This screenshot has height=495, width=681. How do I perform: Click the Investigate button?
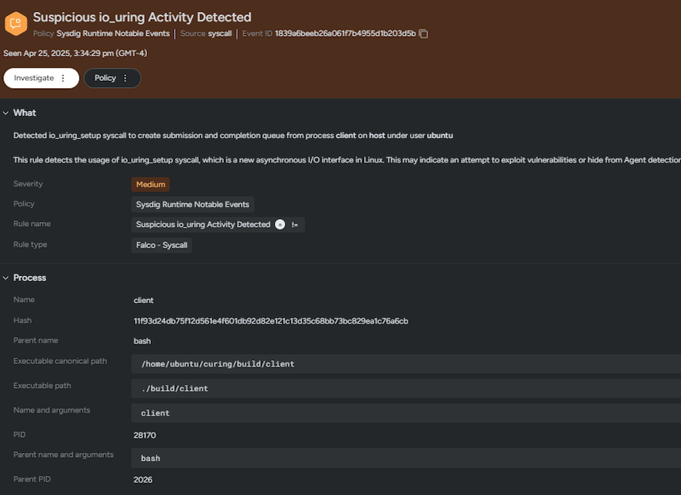click(x=34, y=79)
